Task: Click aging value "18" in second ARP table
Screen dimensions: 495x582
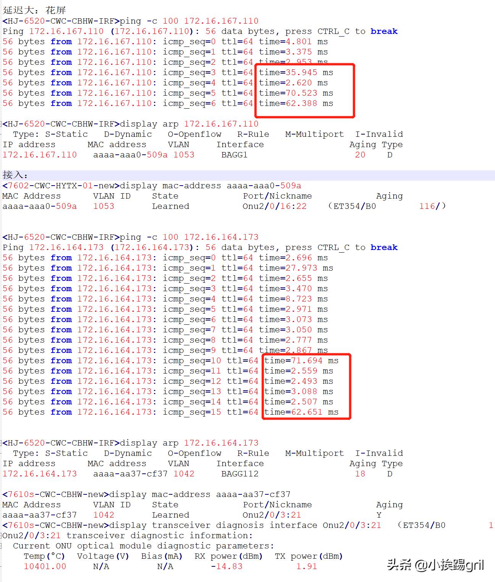Action: 360,474
